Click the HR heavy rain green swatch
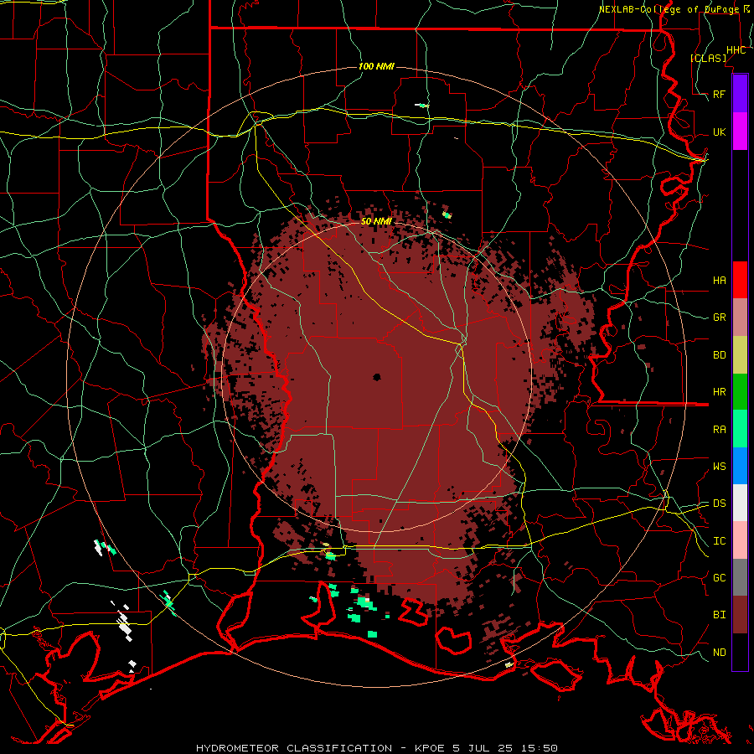Viewport: 754px width, 754px height. pos(740,392)
